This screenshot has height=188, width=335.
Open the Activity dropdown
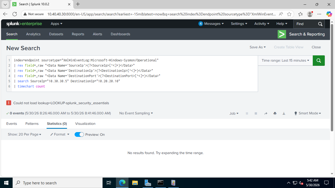point(262,24)
